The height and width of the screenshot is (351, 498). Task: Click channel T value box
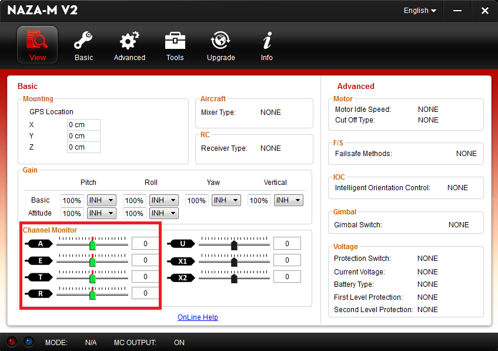point(145,277)
